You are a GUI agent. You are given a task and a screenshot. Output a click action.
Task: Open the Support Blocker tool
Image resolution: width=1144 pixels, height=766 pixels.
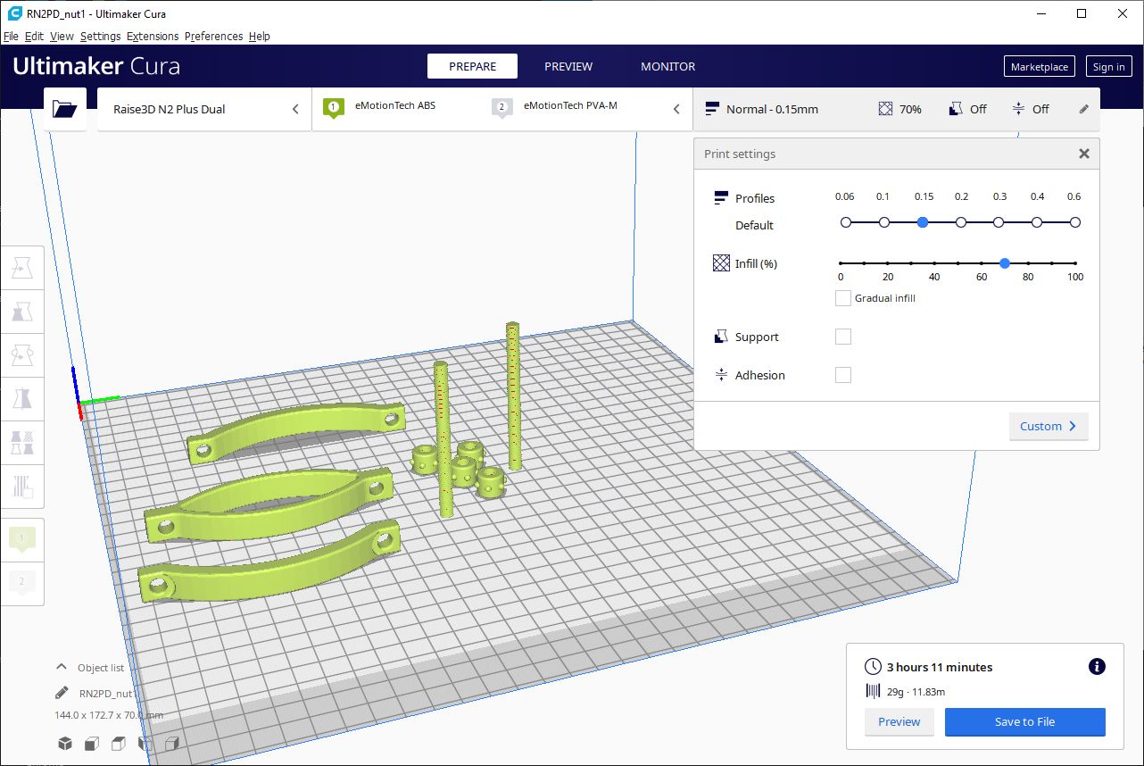pyautogui.click(x=22, y=487)
